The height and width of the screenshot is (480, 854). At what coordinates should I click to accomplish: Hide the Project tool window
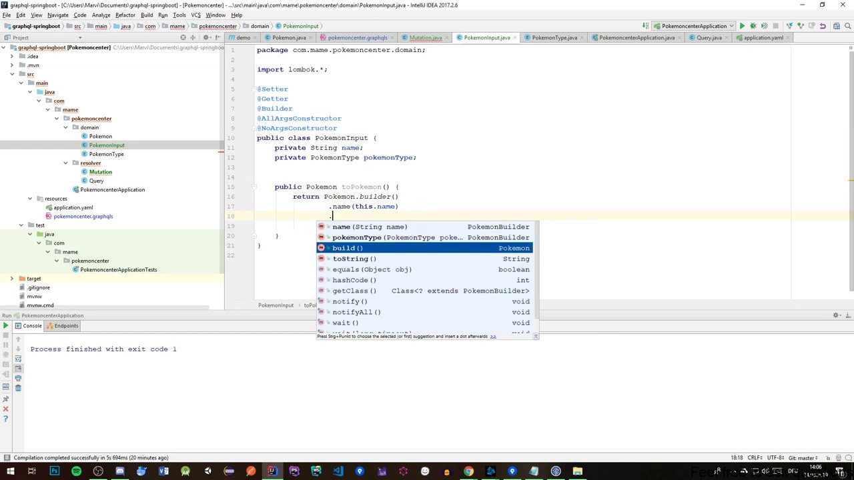tap(218, 37)
